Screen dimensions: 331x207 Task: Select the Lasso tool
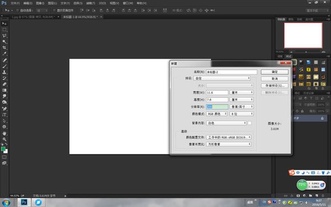click(4, 36)
